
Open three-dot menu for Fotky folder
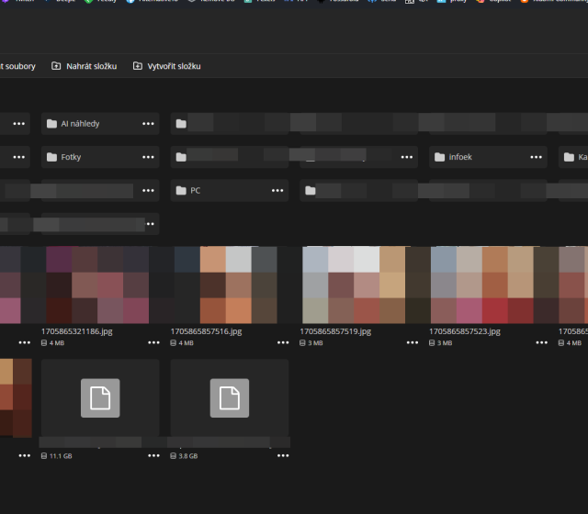[x=148, y=157]
